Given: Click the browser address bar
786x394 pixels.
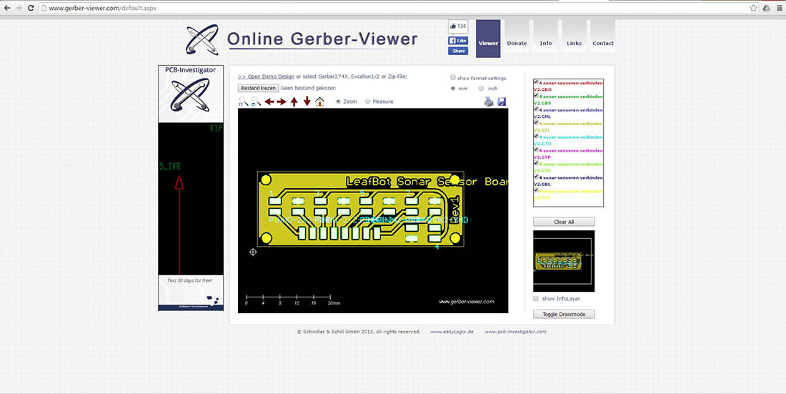Looking at the screenshot, I should pos(394,8).
